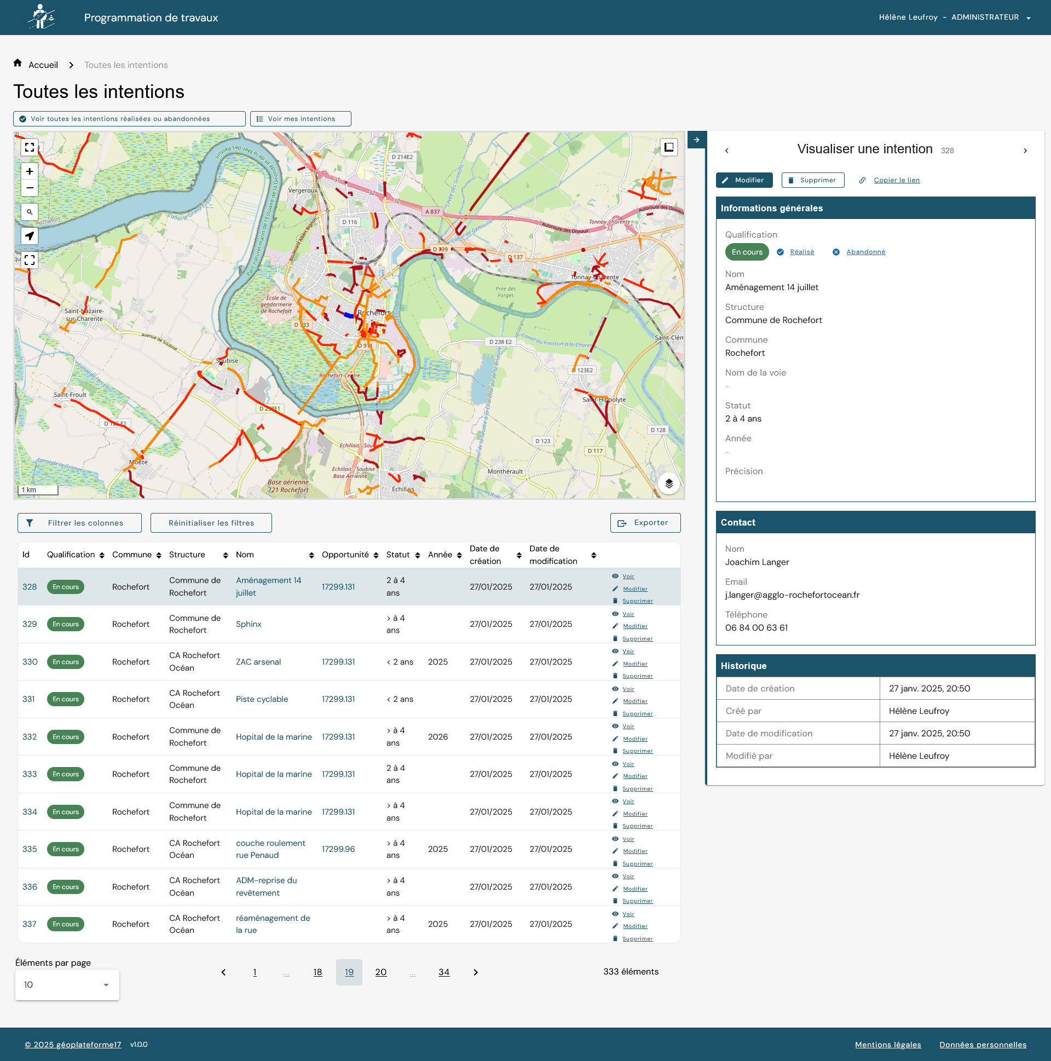Click the Copier le lien link
This screenshot has width=1051, height=1061.
[896, 180]
